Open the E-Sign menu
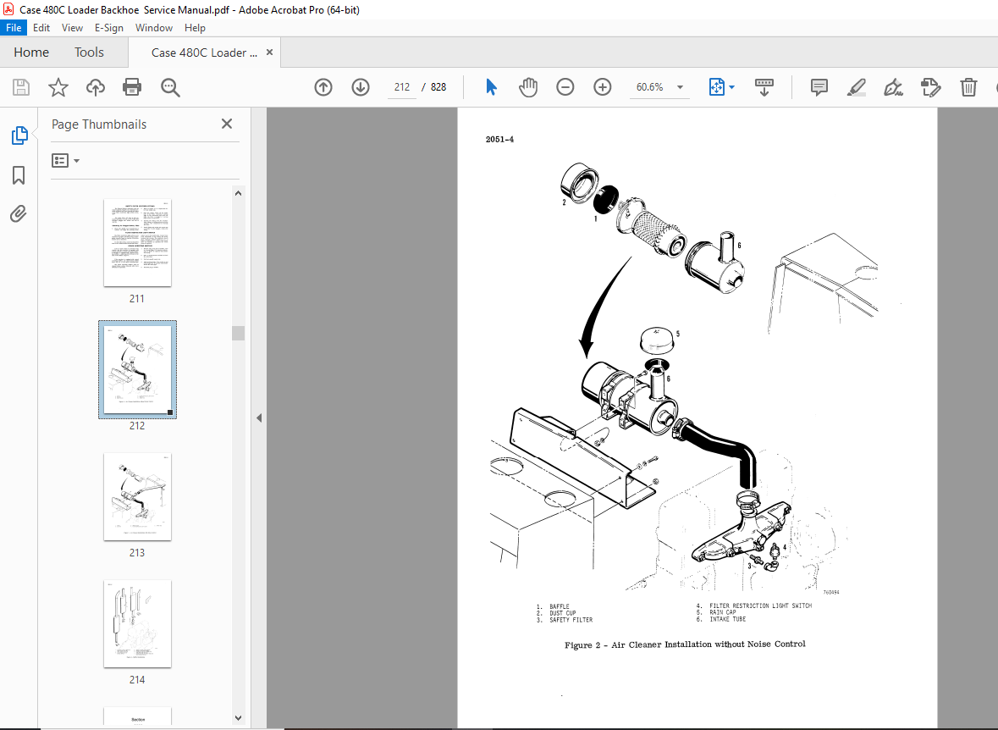This screenshot has height=730, width=998. [x=109, y=27]
